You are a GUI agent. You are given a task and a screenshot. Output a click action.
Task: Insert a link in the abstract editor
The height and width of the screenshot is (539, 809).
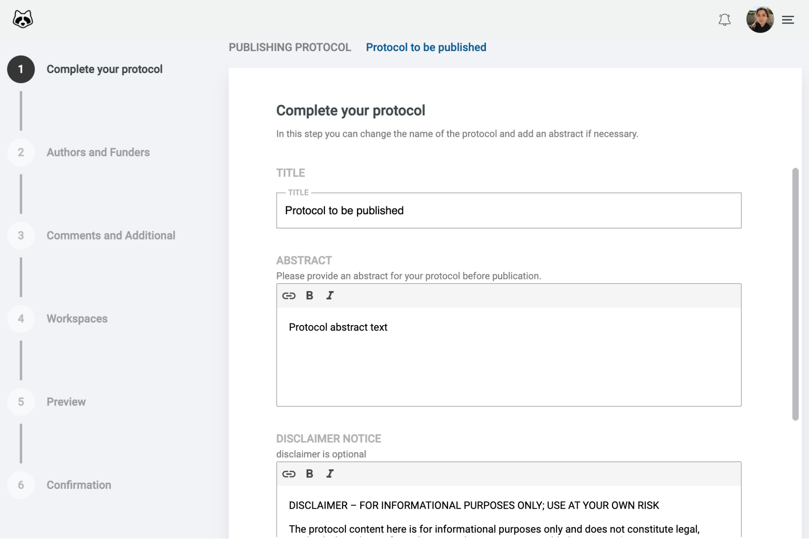point(289,295)
